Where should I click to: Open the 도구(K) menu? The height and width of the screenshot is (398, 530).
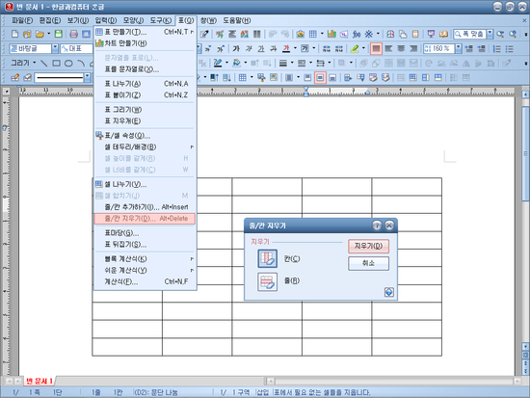(x=161, y=20)
